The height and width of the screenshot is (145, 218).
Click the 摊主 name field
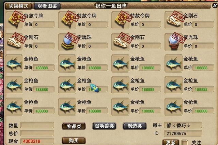[x=183, y=125]
